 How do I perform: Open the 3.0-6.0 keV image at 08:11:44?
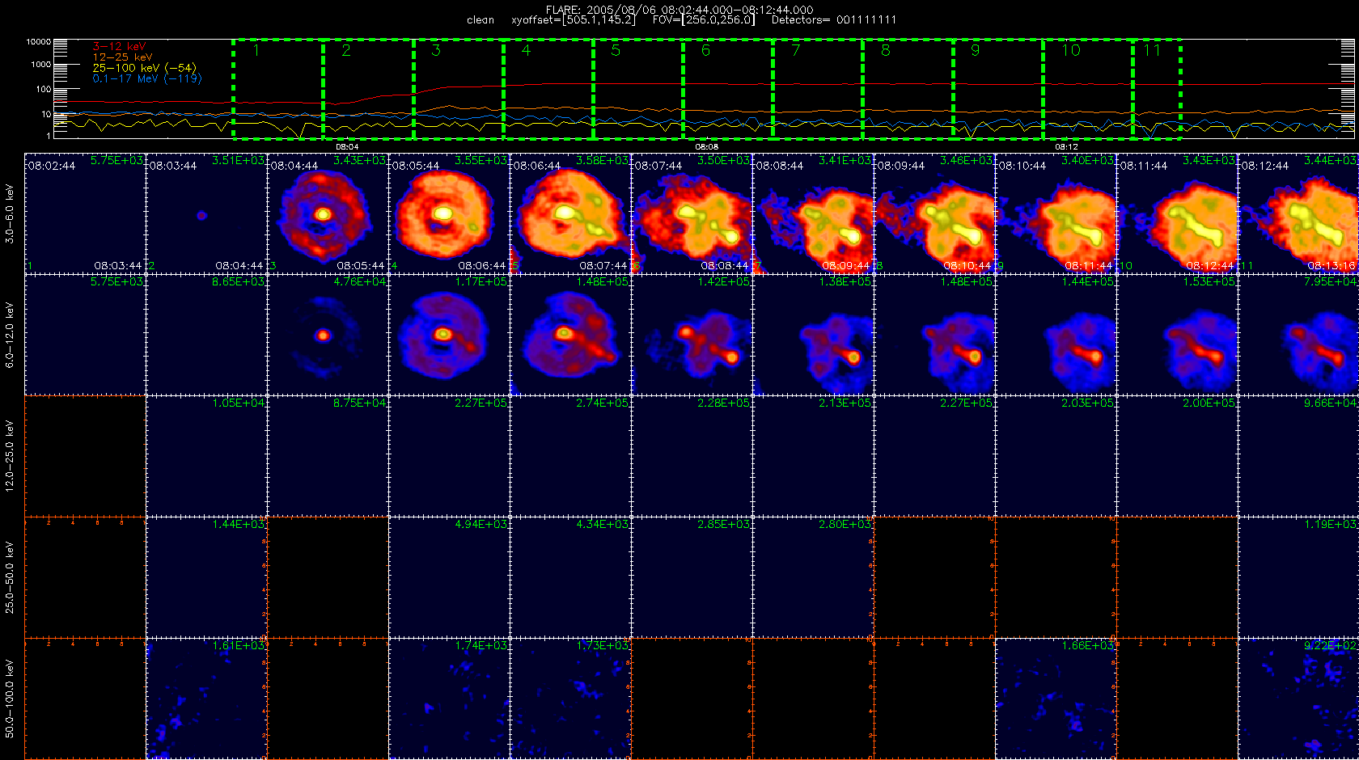[x=1177, y=213]
